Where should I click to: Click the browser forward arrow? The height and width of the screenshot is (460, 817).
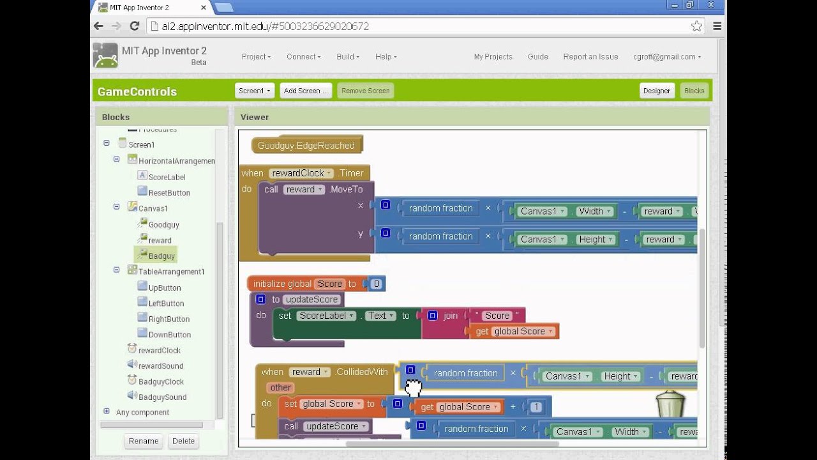[116, 26]
